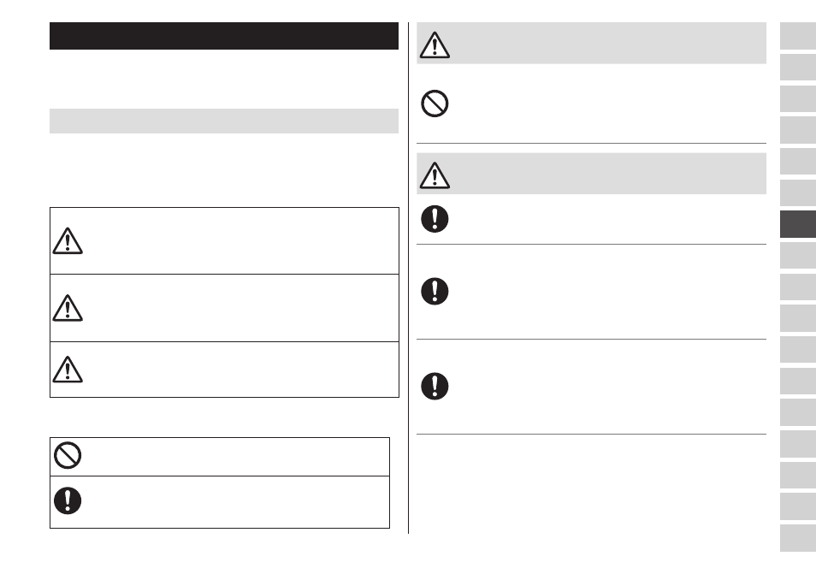Select the prohibition symbol under the first right-column banner
This screenshot has width=816, height=574.
[435, 104]
